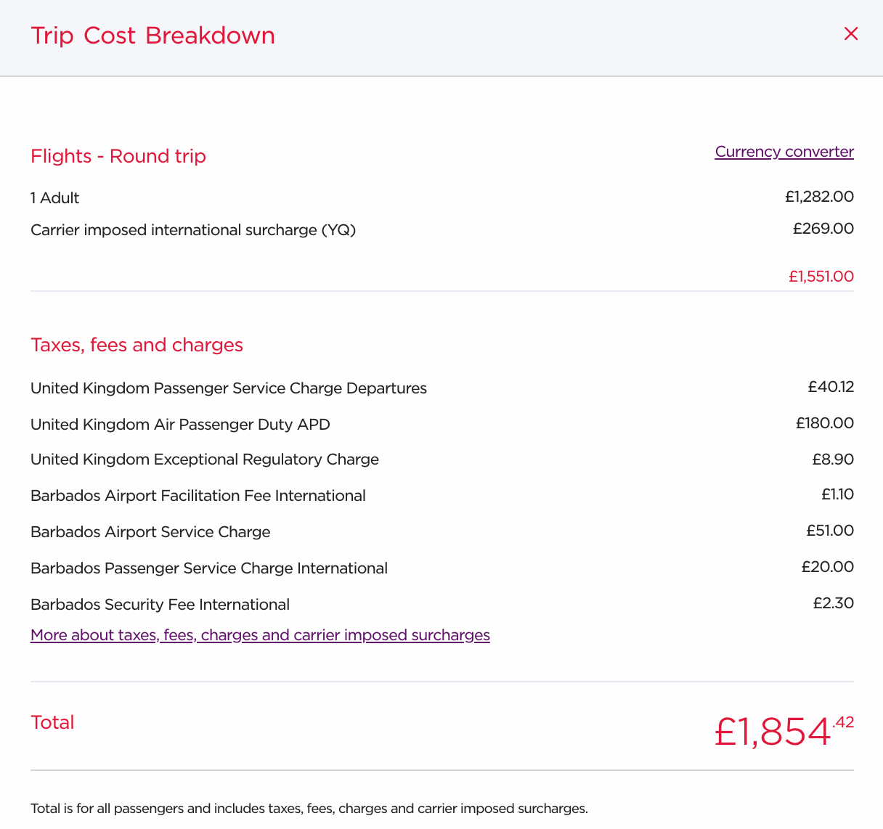The image size is (883, 829).
Task: Click the £269.00 surcharge amount
Action: [x=823, y=229]
